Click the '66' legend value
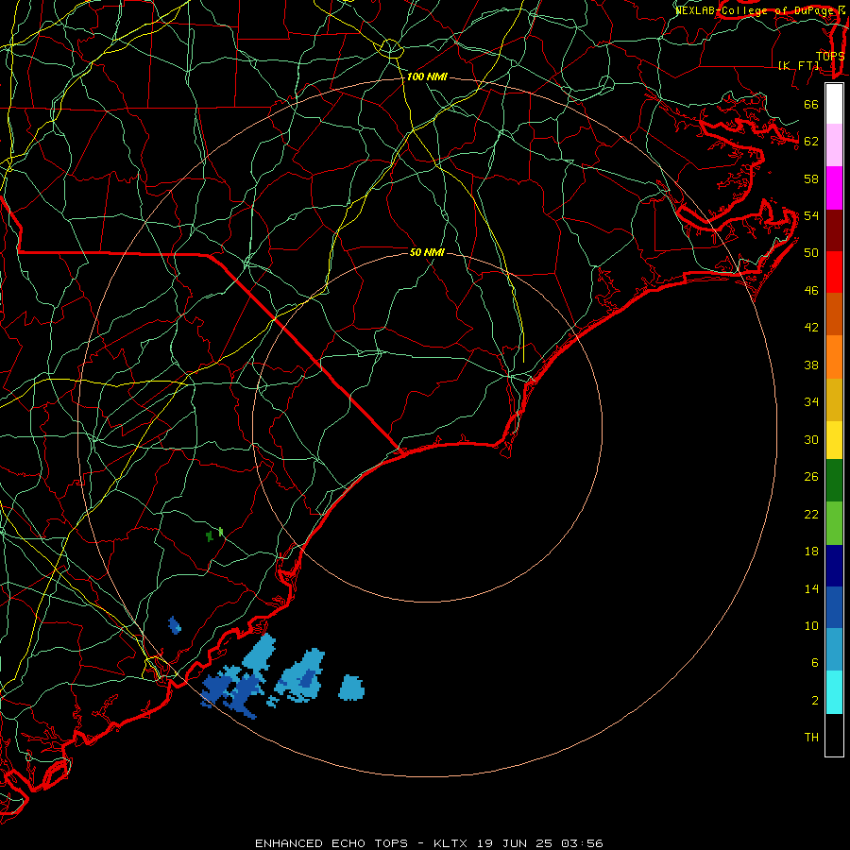 click(x=811, y=104)
